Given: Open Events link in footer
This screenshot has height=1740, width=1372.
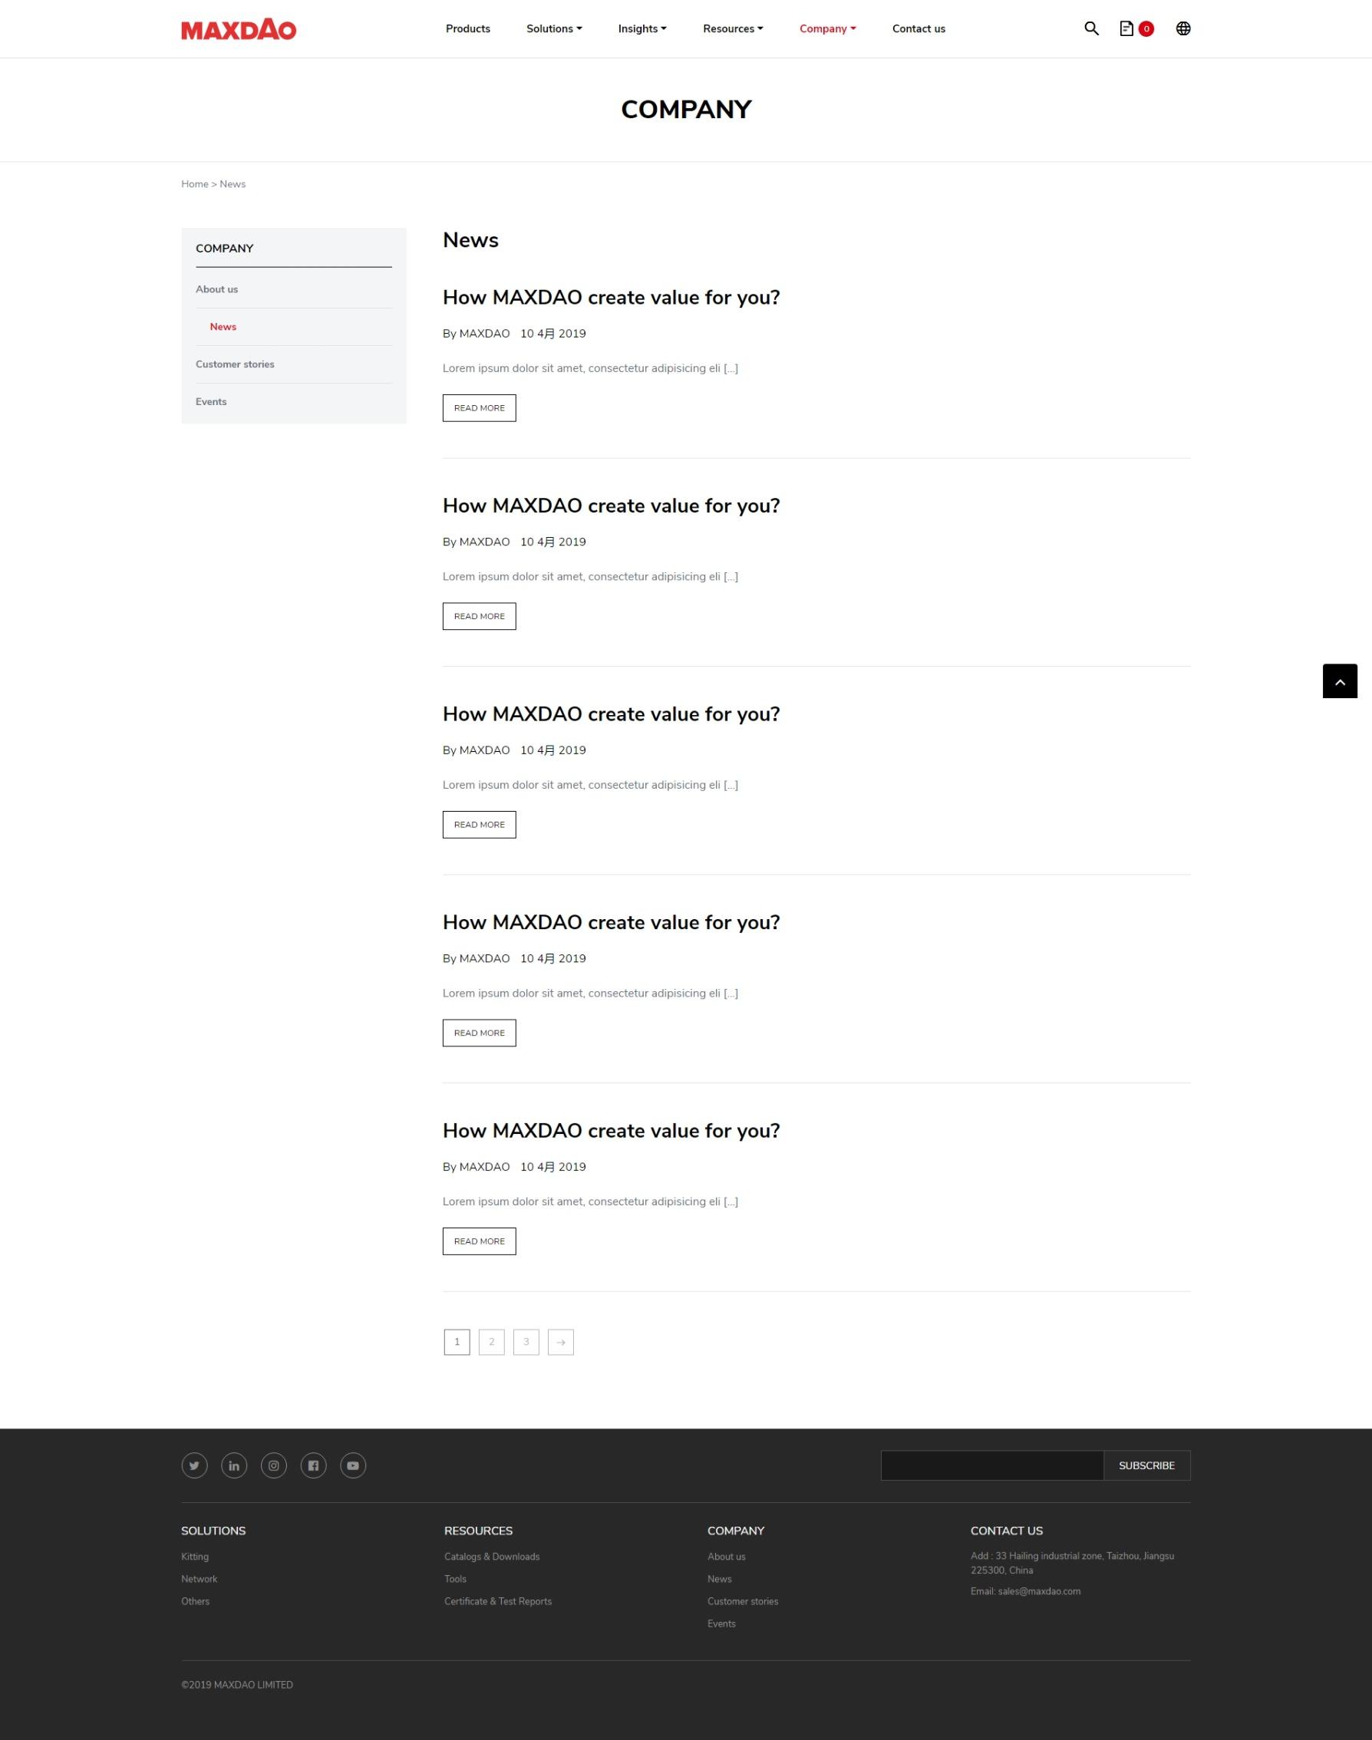Looking at the screenshot, I should (721, 1623).
